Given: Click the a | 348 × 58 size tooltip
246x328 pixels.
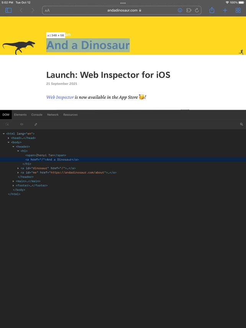Looking at the screenshot, I should pyautogui.click(x=55, y=35).
